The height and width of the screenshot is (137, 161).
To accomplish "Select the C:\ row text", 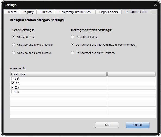I will pos(17,79).
